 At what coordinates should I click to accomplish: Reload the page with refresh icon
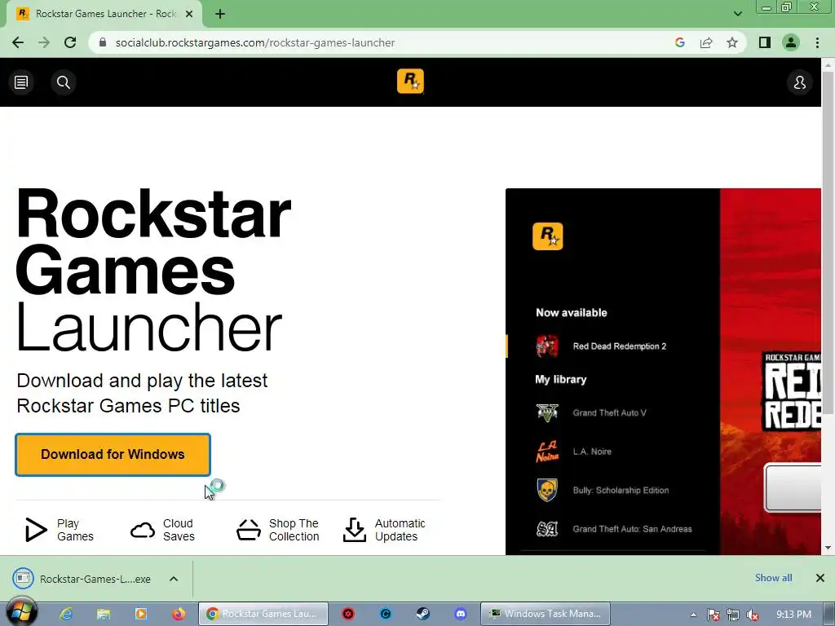pos(70,42)
